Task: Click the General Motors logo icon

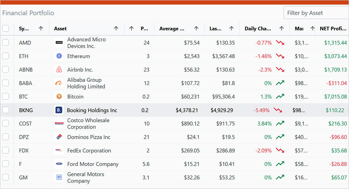Action: 59,177
